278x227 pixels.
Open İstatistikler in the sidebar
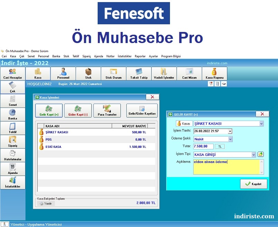pos(12,183)
